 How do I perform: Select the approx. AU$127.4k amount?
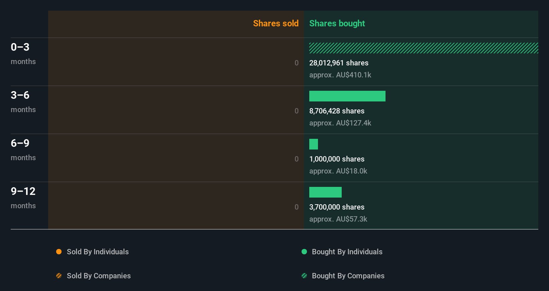pyautogui.click(x=340, y=123)
